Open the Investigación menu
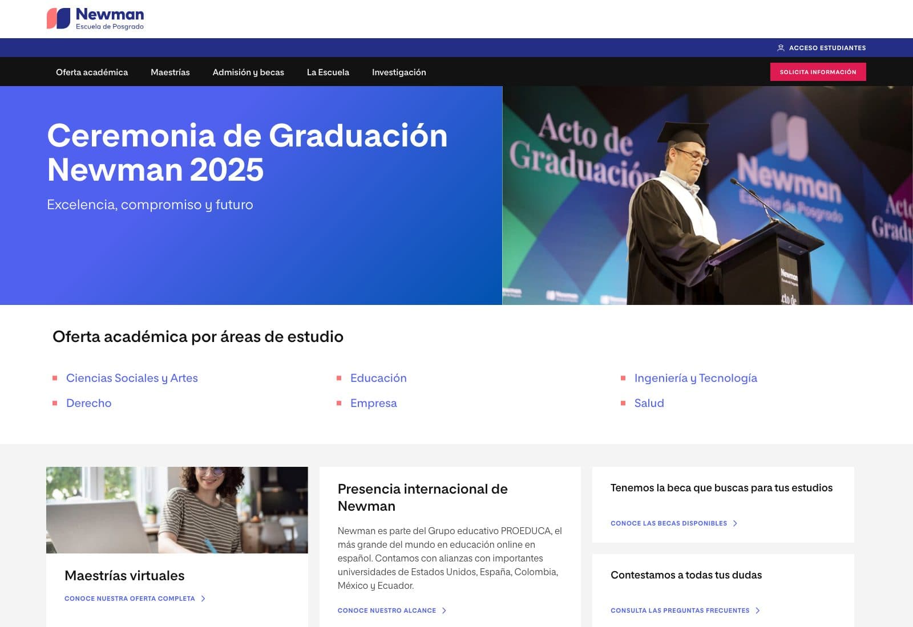913x627 pixels. pos(399,72)
